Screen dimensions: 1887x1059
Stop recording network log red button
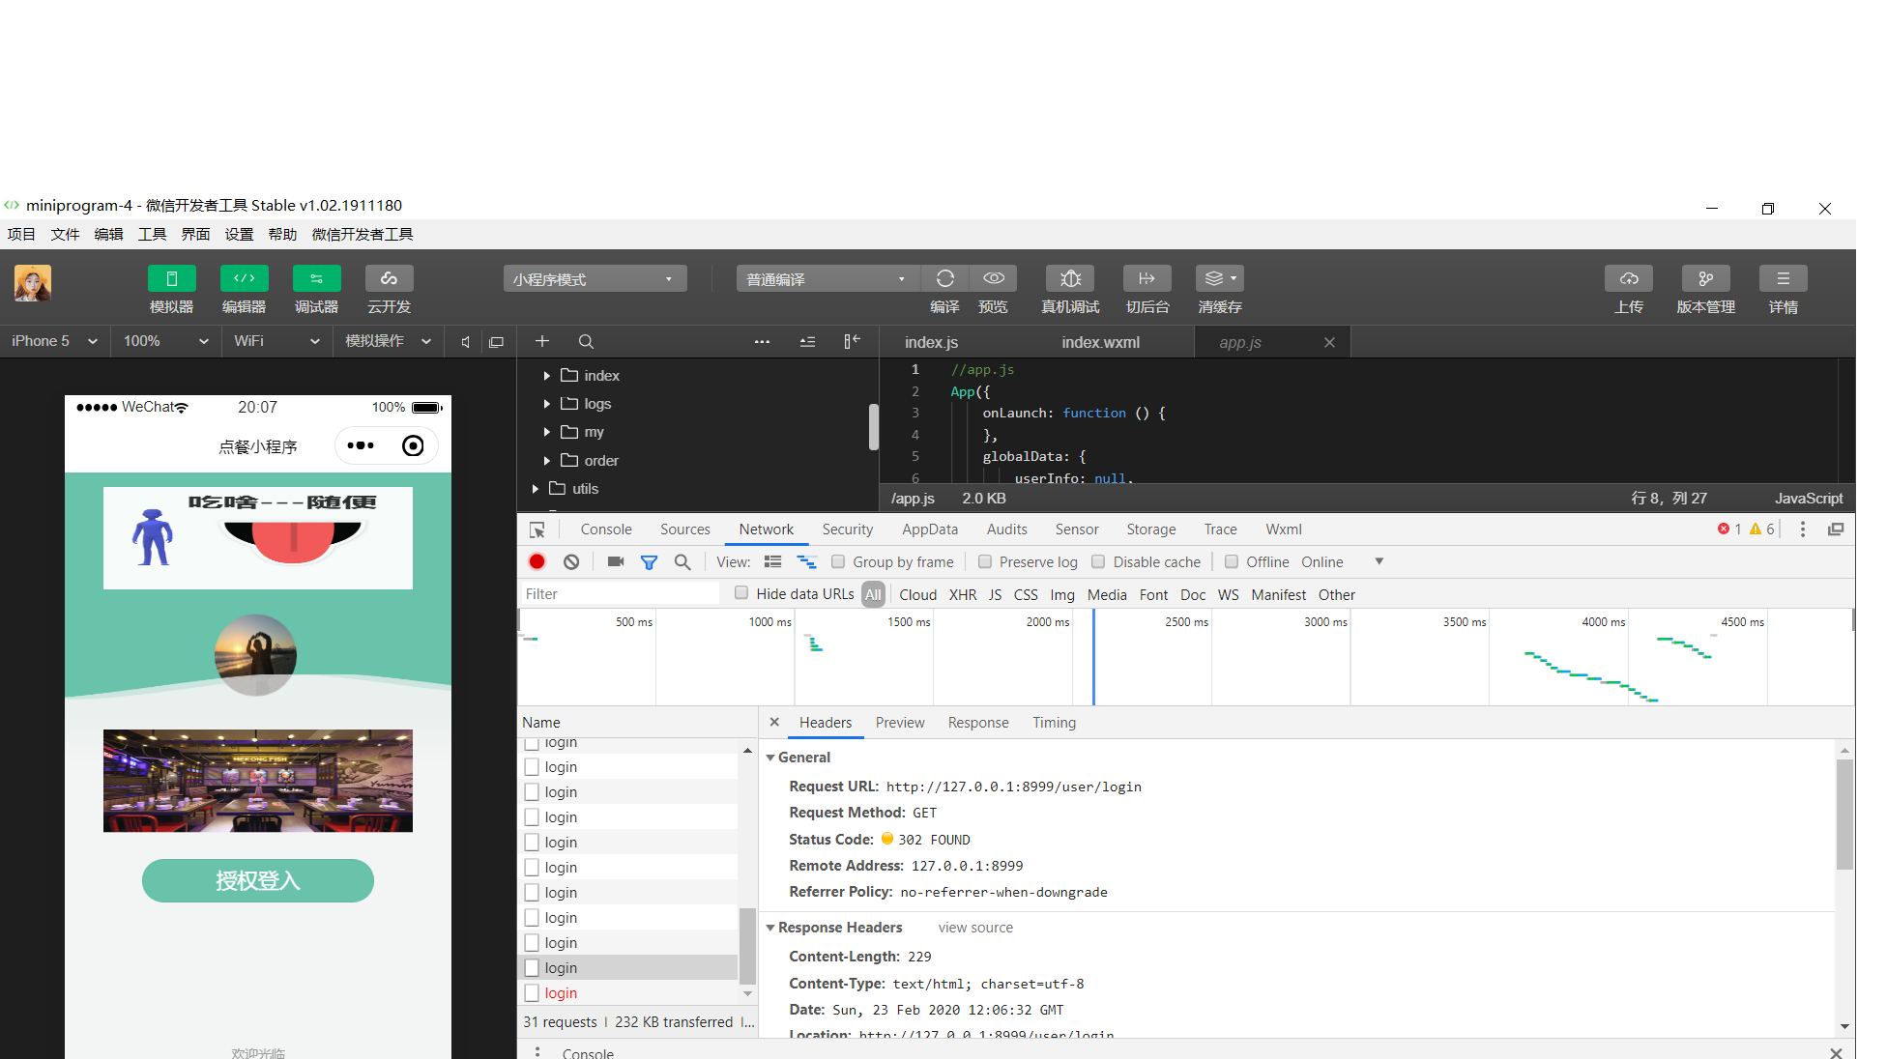click(x=537, y=561)
